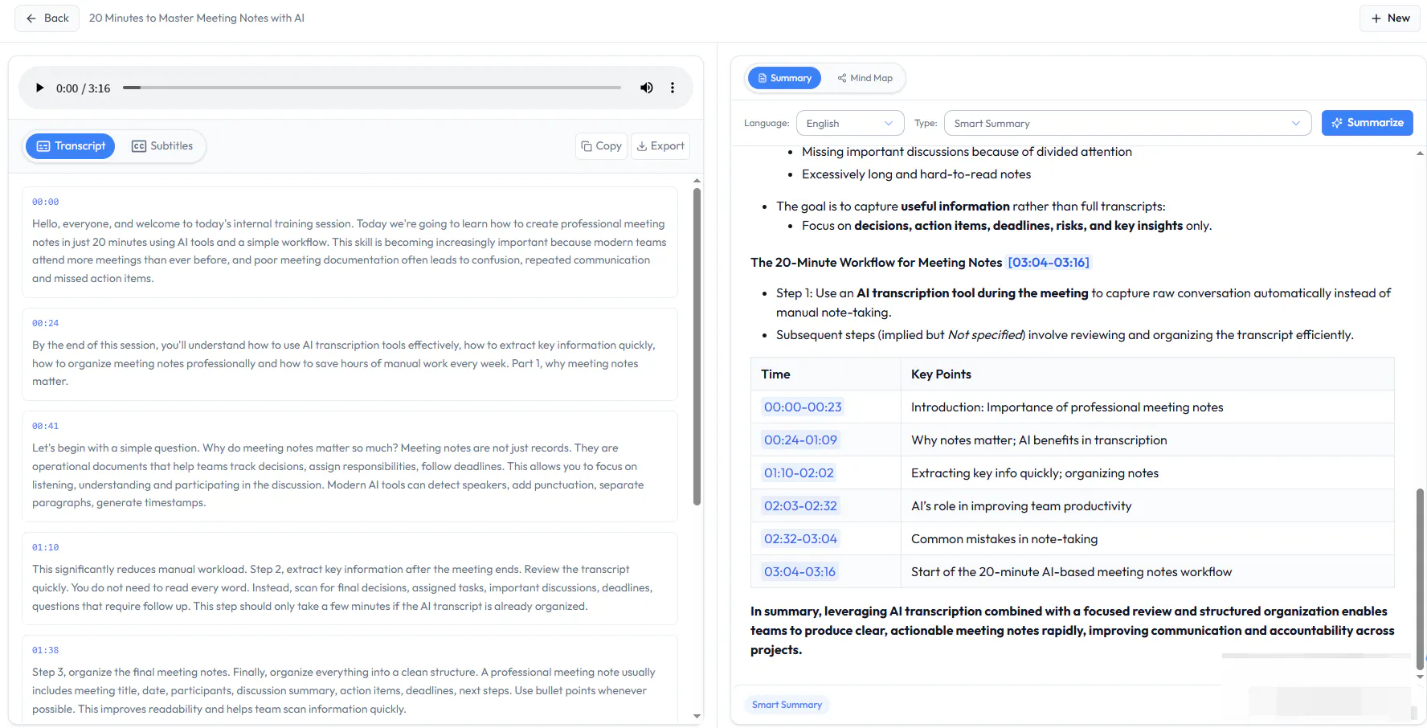
Task: Click the audio progress bar
Action: pos(372,88)
